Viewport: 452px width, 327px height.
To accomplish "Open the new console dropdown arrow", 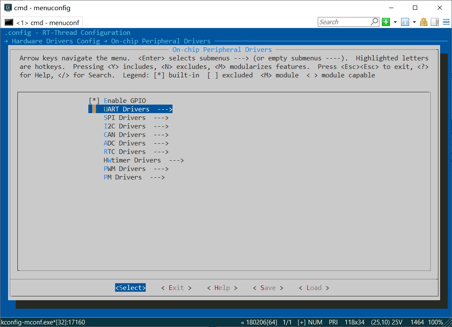I will (395, 22).
